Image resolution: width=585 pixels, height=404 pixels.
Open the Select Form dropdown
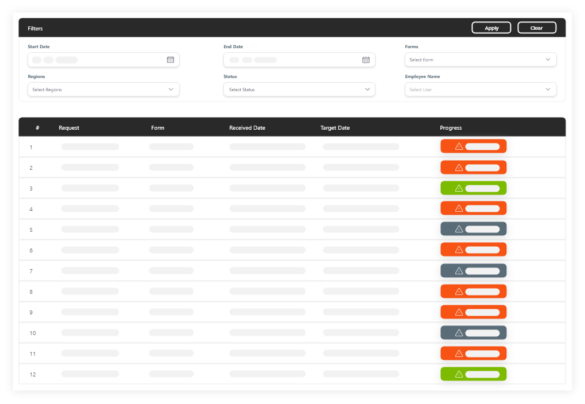coord(481,60)
